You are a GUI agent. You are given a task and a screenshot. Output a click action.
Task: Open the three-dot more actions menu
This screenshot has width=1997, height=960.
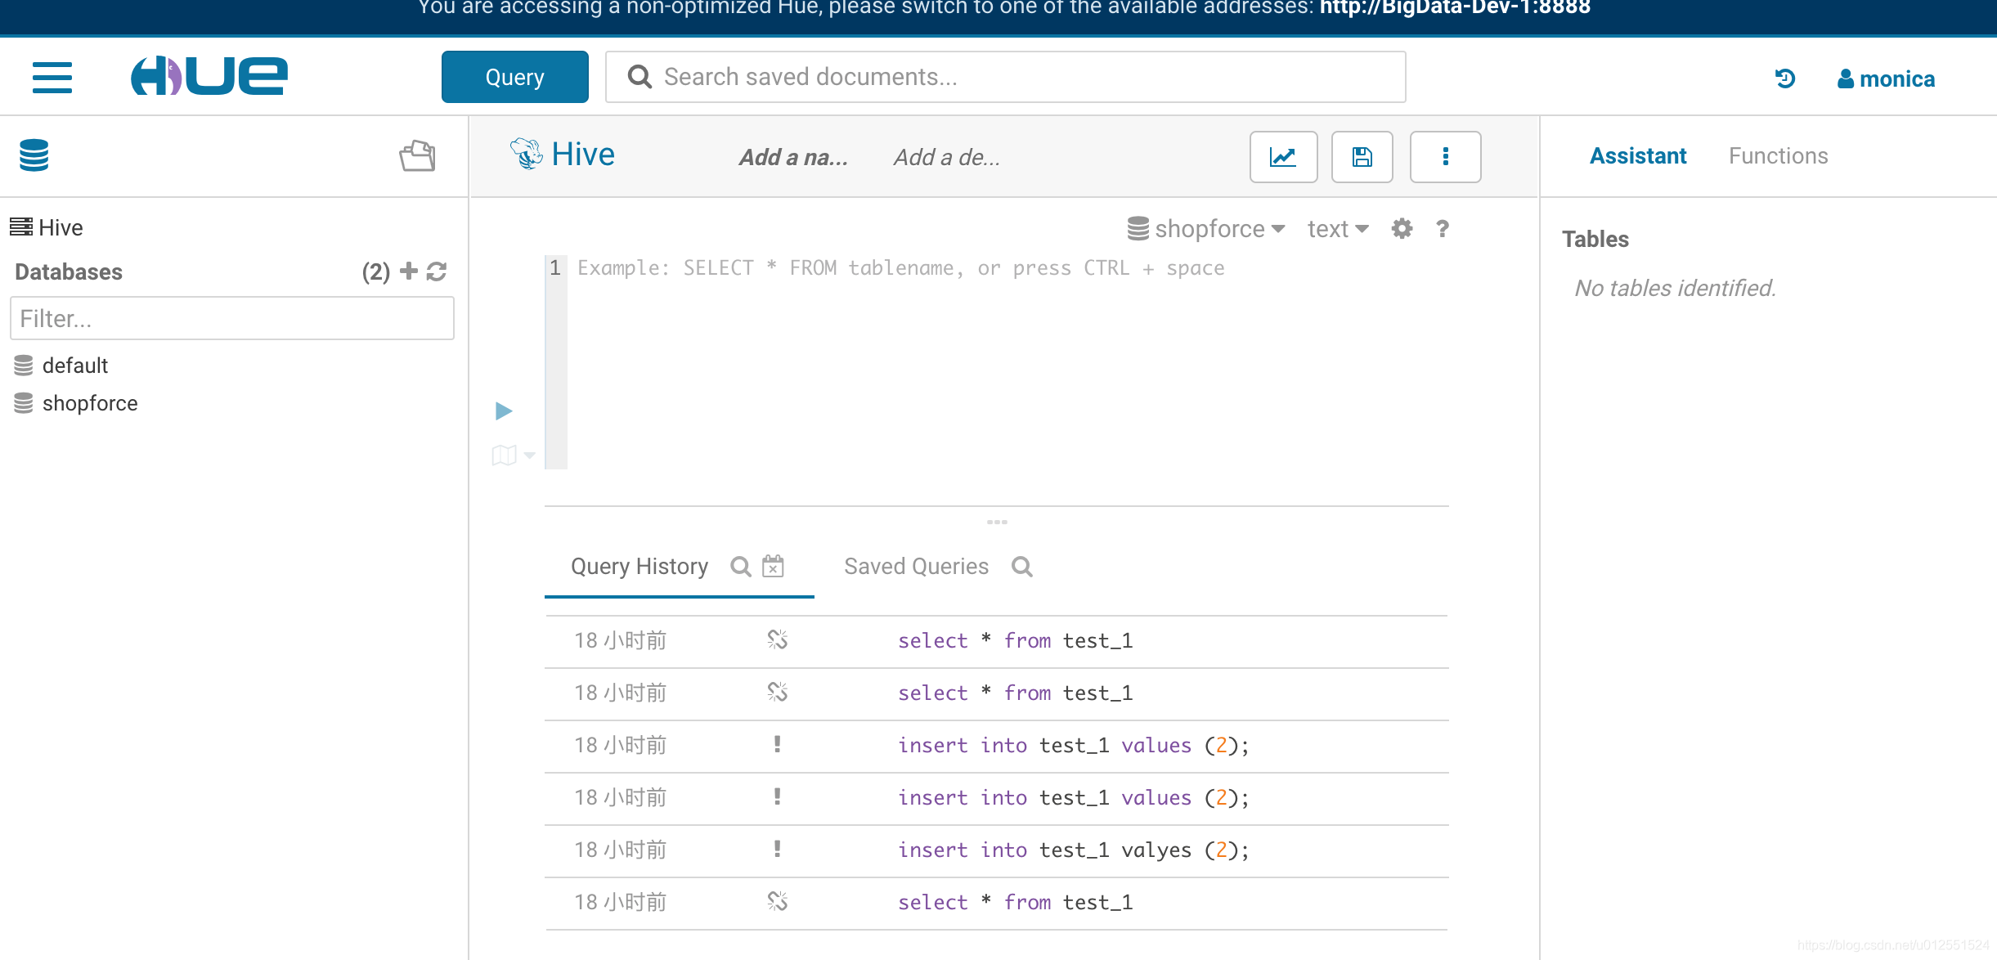pyautogui.click(x=1445, y=156)
